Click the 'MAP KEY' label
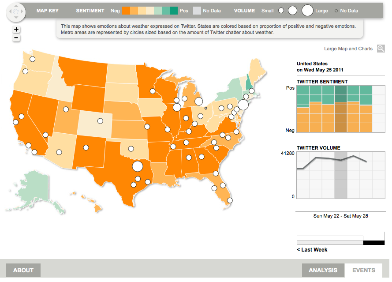Viewport: 392px width, 282px height. pos(48,11)
